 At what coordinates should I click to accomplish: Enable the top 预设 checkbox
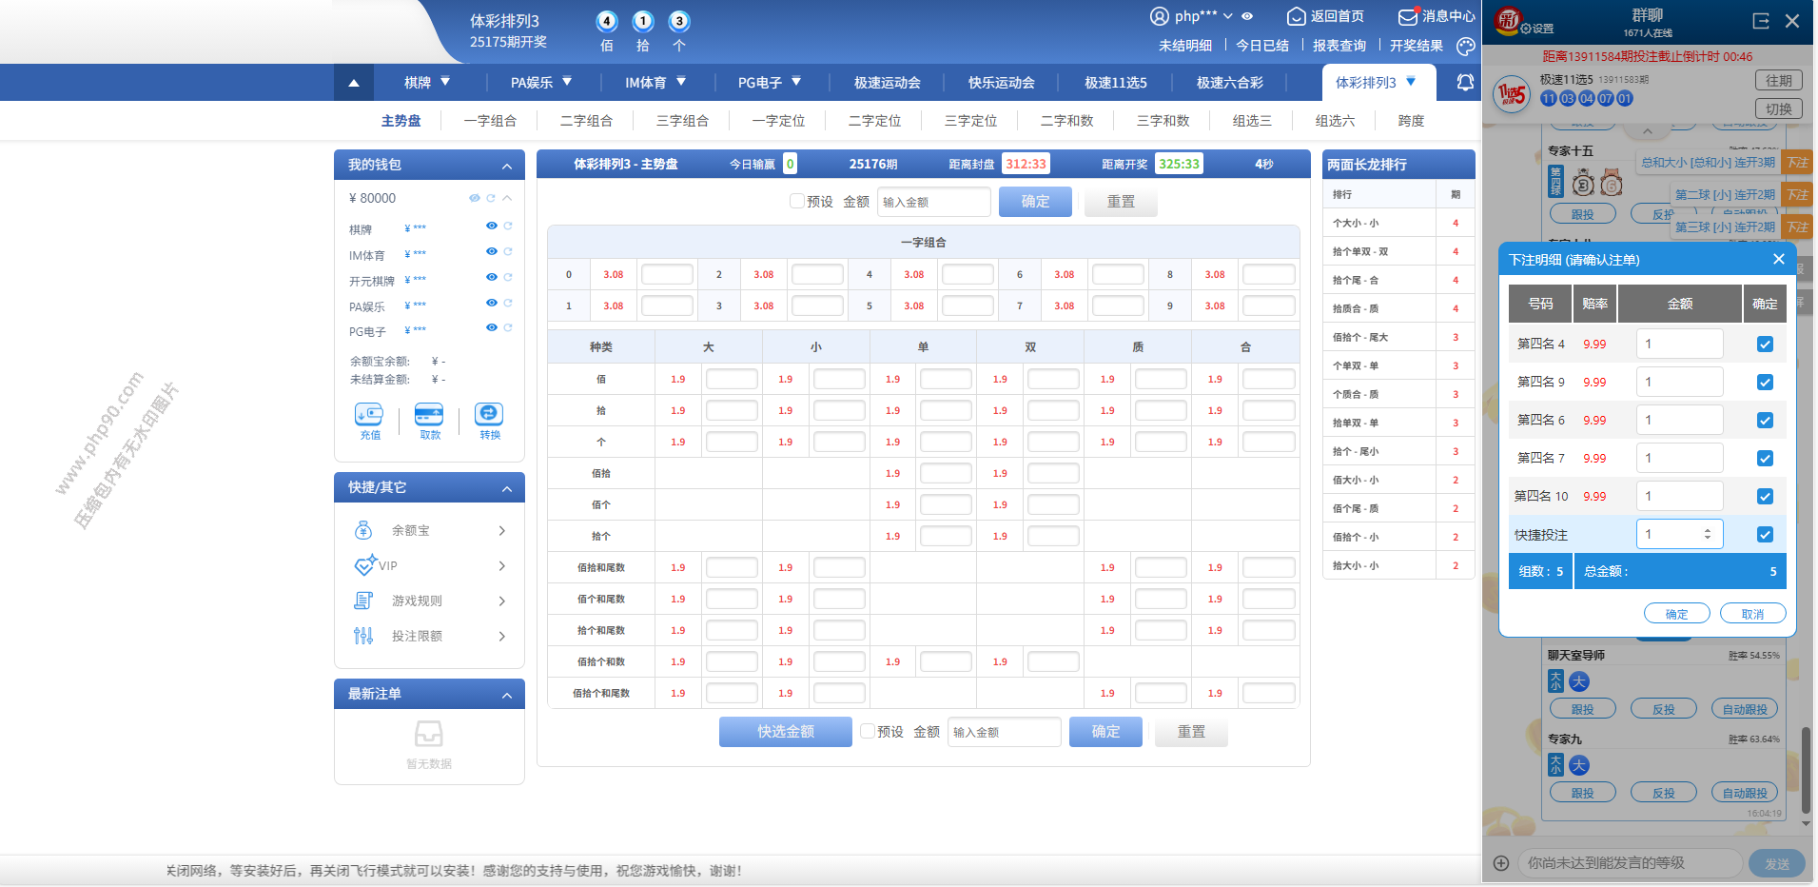797,202
